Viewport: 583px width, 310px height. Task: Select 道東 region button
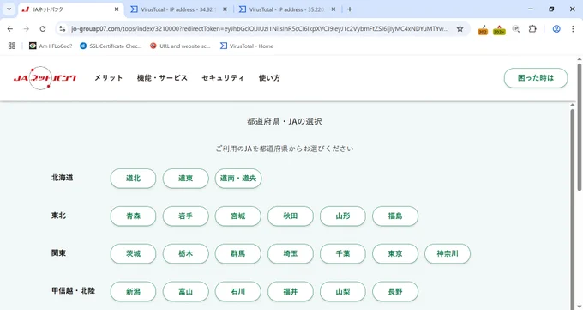[185, 178]
